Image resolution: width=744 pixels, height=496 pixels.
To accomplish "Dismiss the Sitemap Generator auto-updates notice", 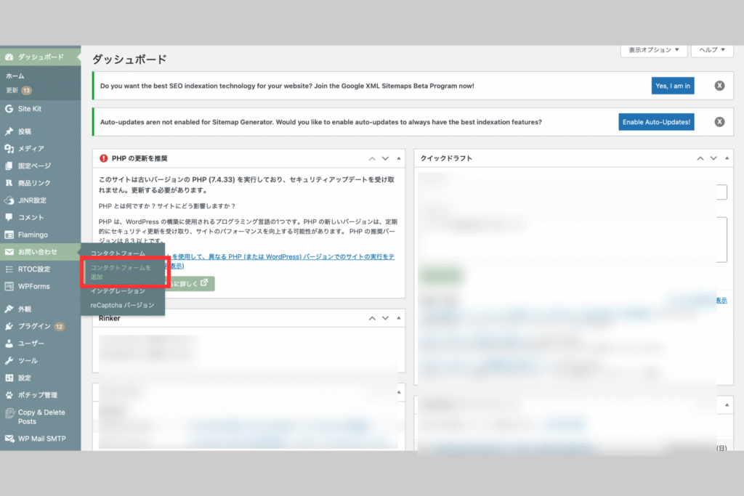I will pyautogui.click(x=719, y=122).
